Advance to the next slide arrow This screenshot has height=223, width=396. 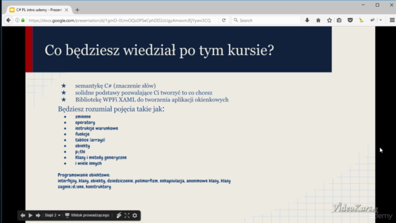click(x=38, y=216)
